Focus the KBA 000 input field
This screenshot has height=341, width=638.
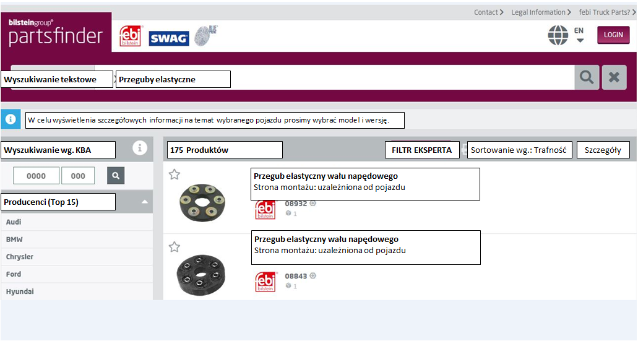(78, 176)
